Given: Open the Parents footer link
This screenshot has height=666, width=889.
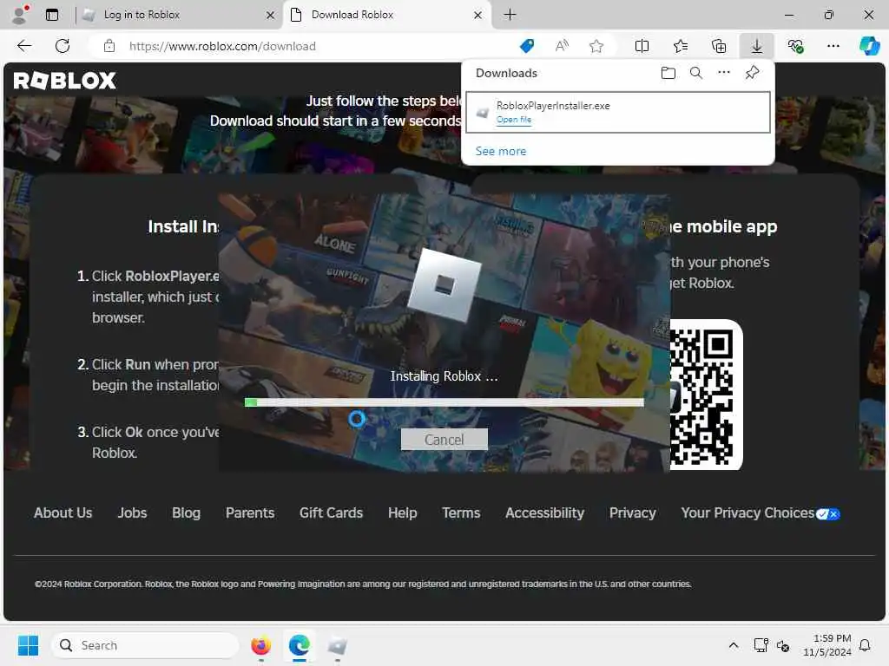Looking at the screenshot, I should tap(250, 513).
